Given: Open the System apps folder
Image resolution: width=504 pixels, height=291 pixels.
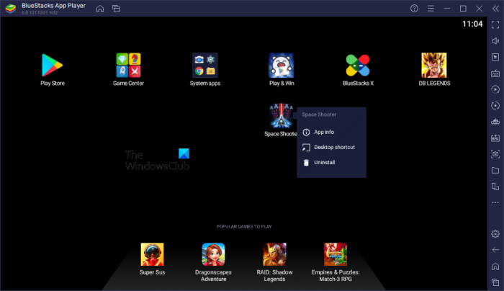Looking at the screenshot, I should coord(205,66).
